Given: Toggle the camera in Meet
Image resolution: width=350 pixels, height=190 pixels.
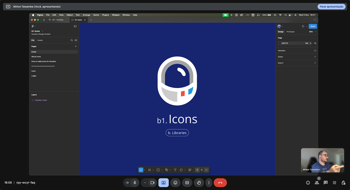Looking at the screenshot, I should click(153, 183).
